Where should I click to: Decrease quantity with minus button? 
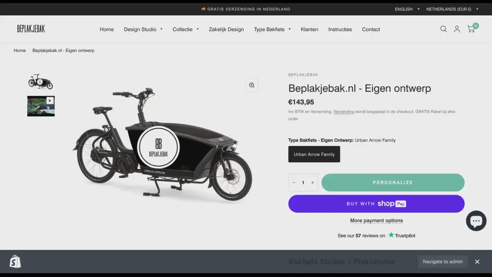[294, 183]
